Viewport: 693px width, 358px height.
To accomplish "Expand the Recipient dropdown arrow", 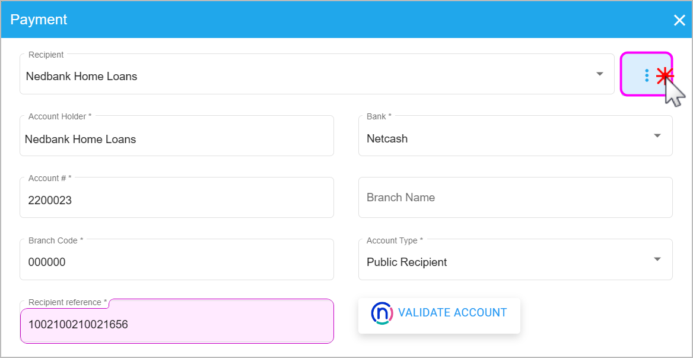I will [600, 74].
